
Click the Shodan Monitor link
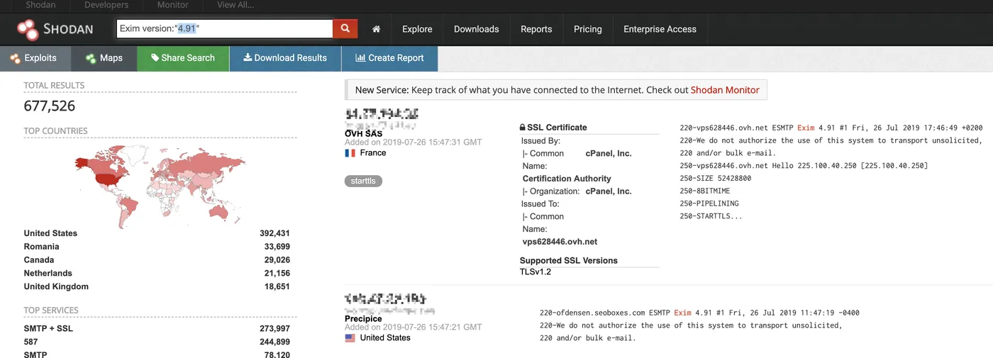[725, 90]
